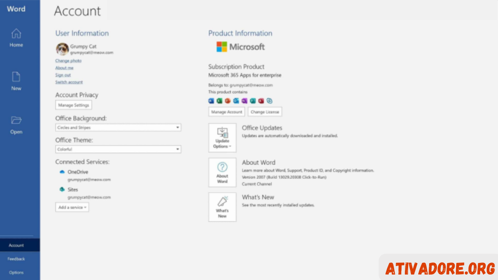This screenshot has width=498, height=280.
Task: Click the 'Current Channel' text
Action: click(257, 184)
